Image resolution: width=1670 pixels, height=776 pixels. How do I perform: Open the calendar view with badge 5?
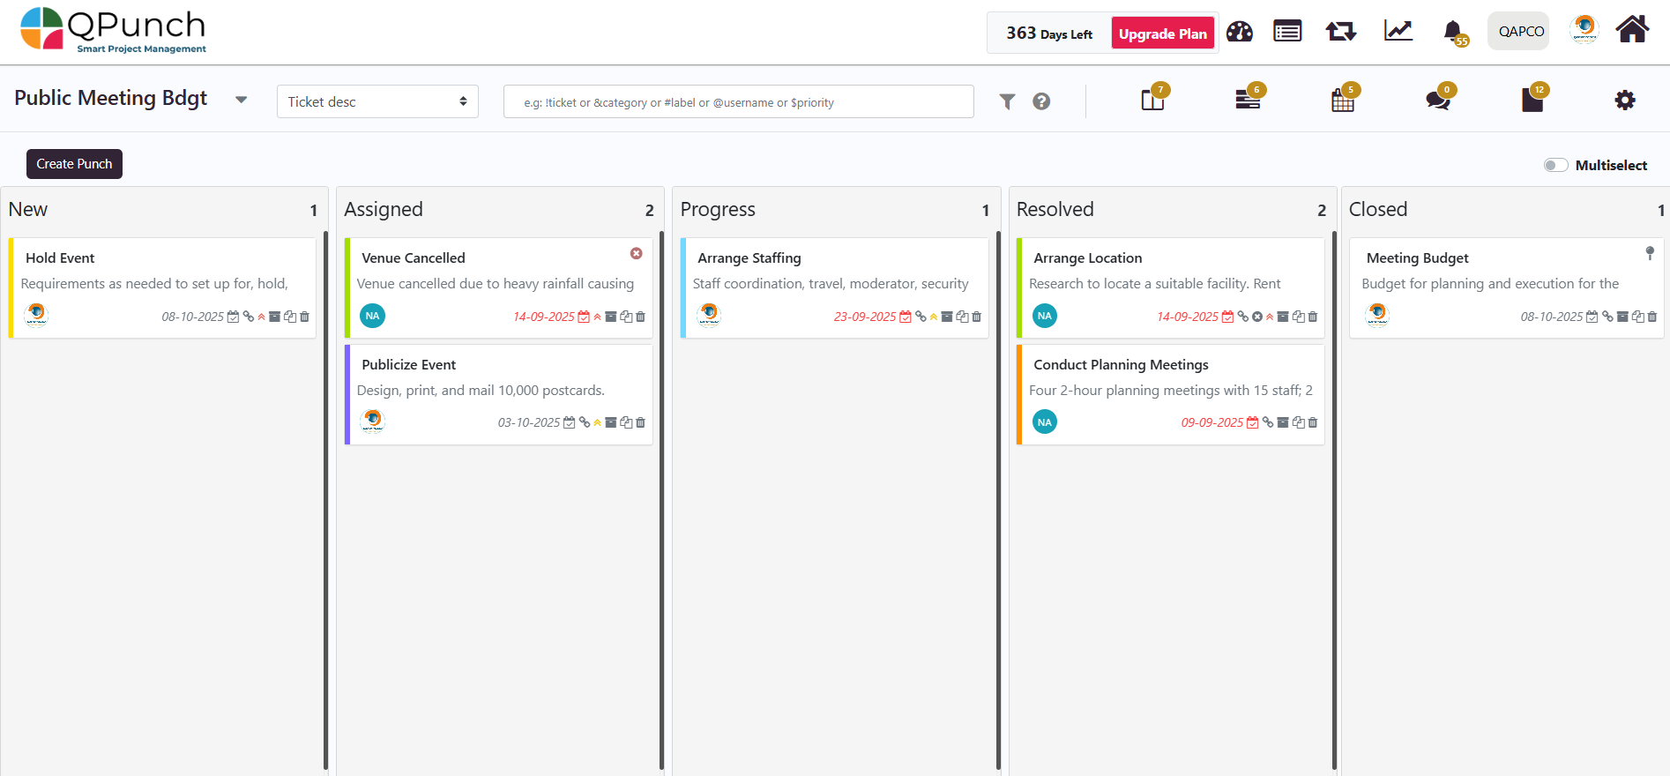point(1342,101)
